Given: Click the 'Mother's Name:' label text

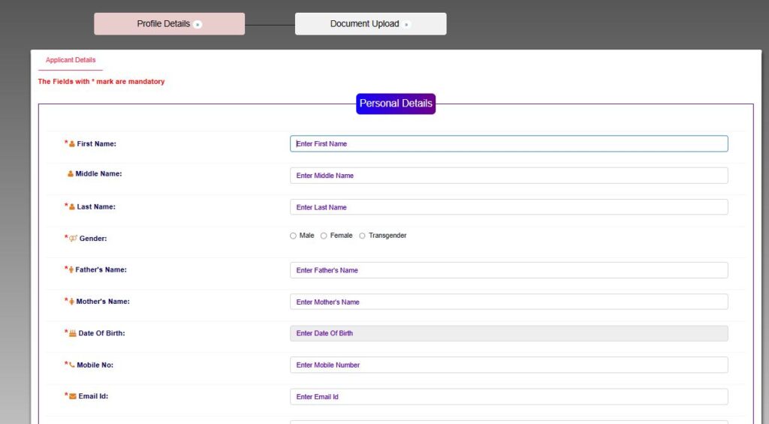Looking at the screenshot, I should click(x=103, y=302).
